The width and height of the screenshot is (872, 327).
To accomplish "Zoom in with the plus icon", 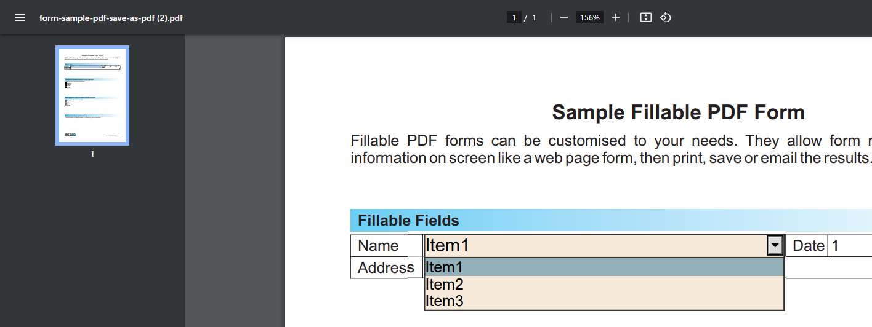I will (615, 17).
